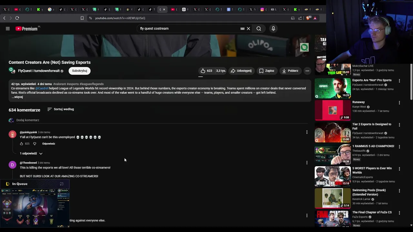This screenshot has height=232, width=413.
Task: Bookmark this page icon in address bar
Action: pyautogui.click(x=82, y=18)
